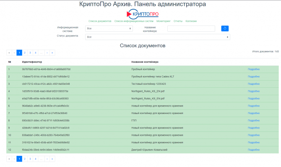The image size is (281, 167).
Task: Click previous-page arrow in bottom pagination
Action: (14, 159)
